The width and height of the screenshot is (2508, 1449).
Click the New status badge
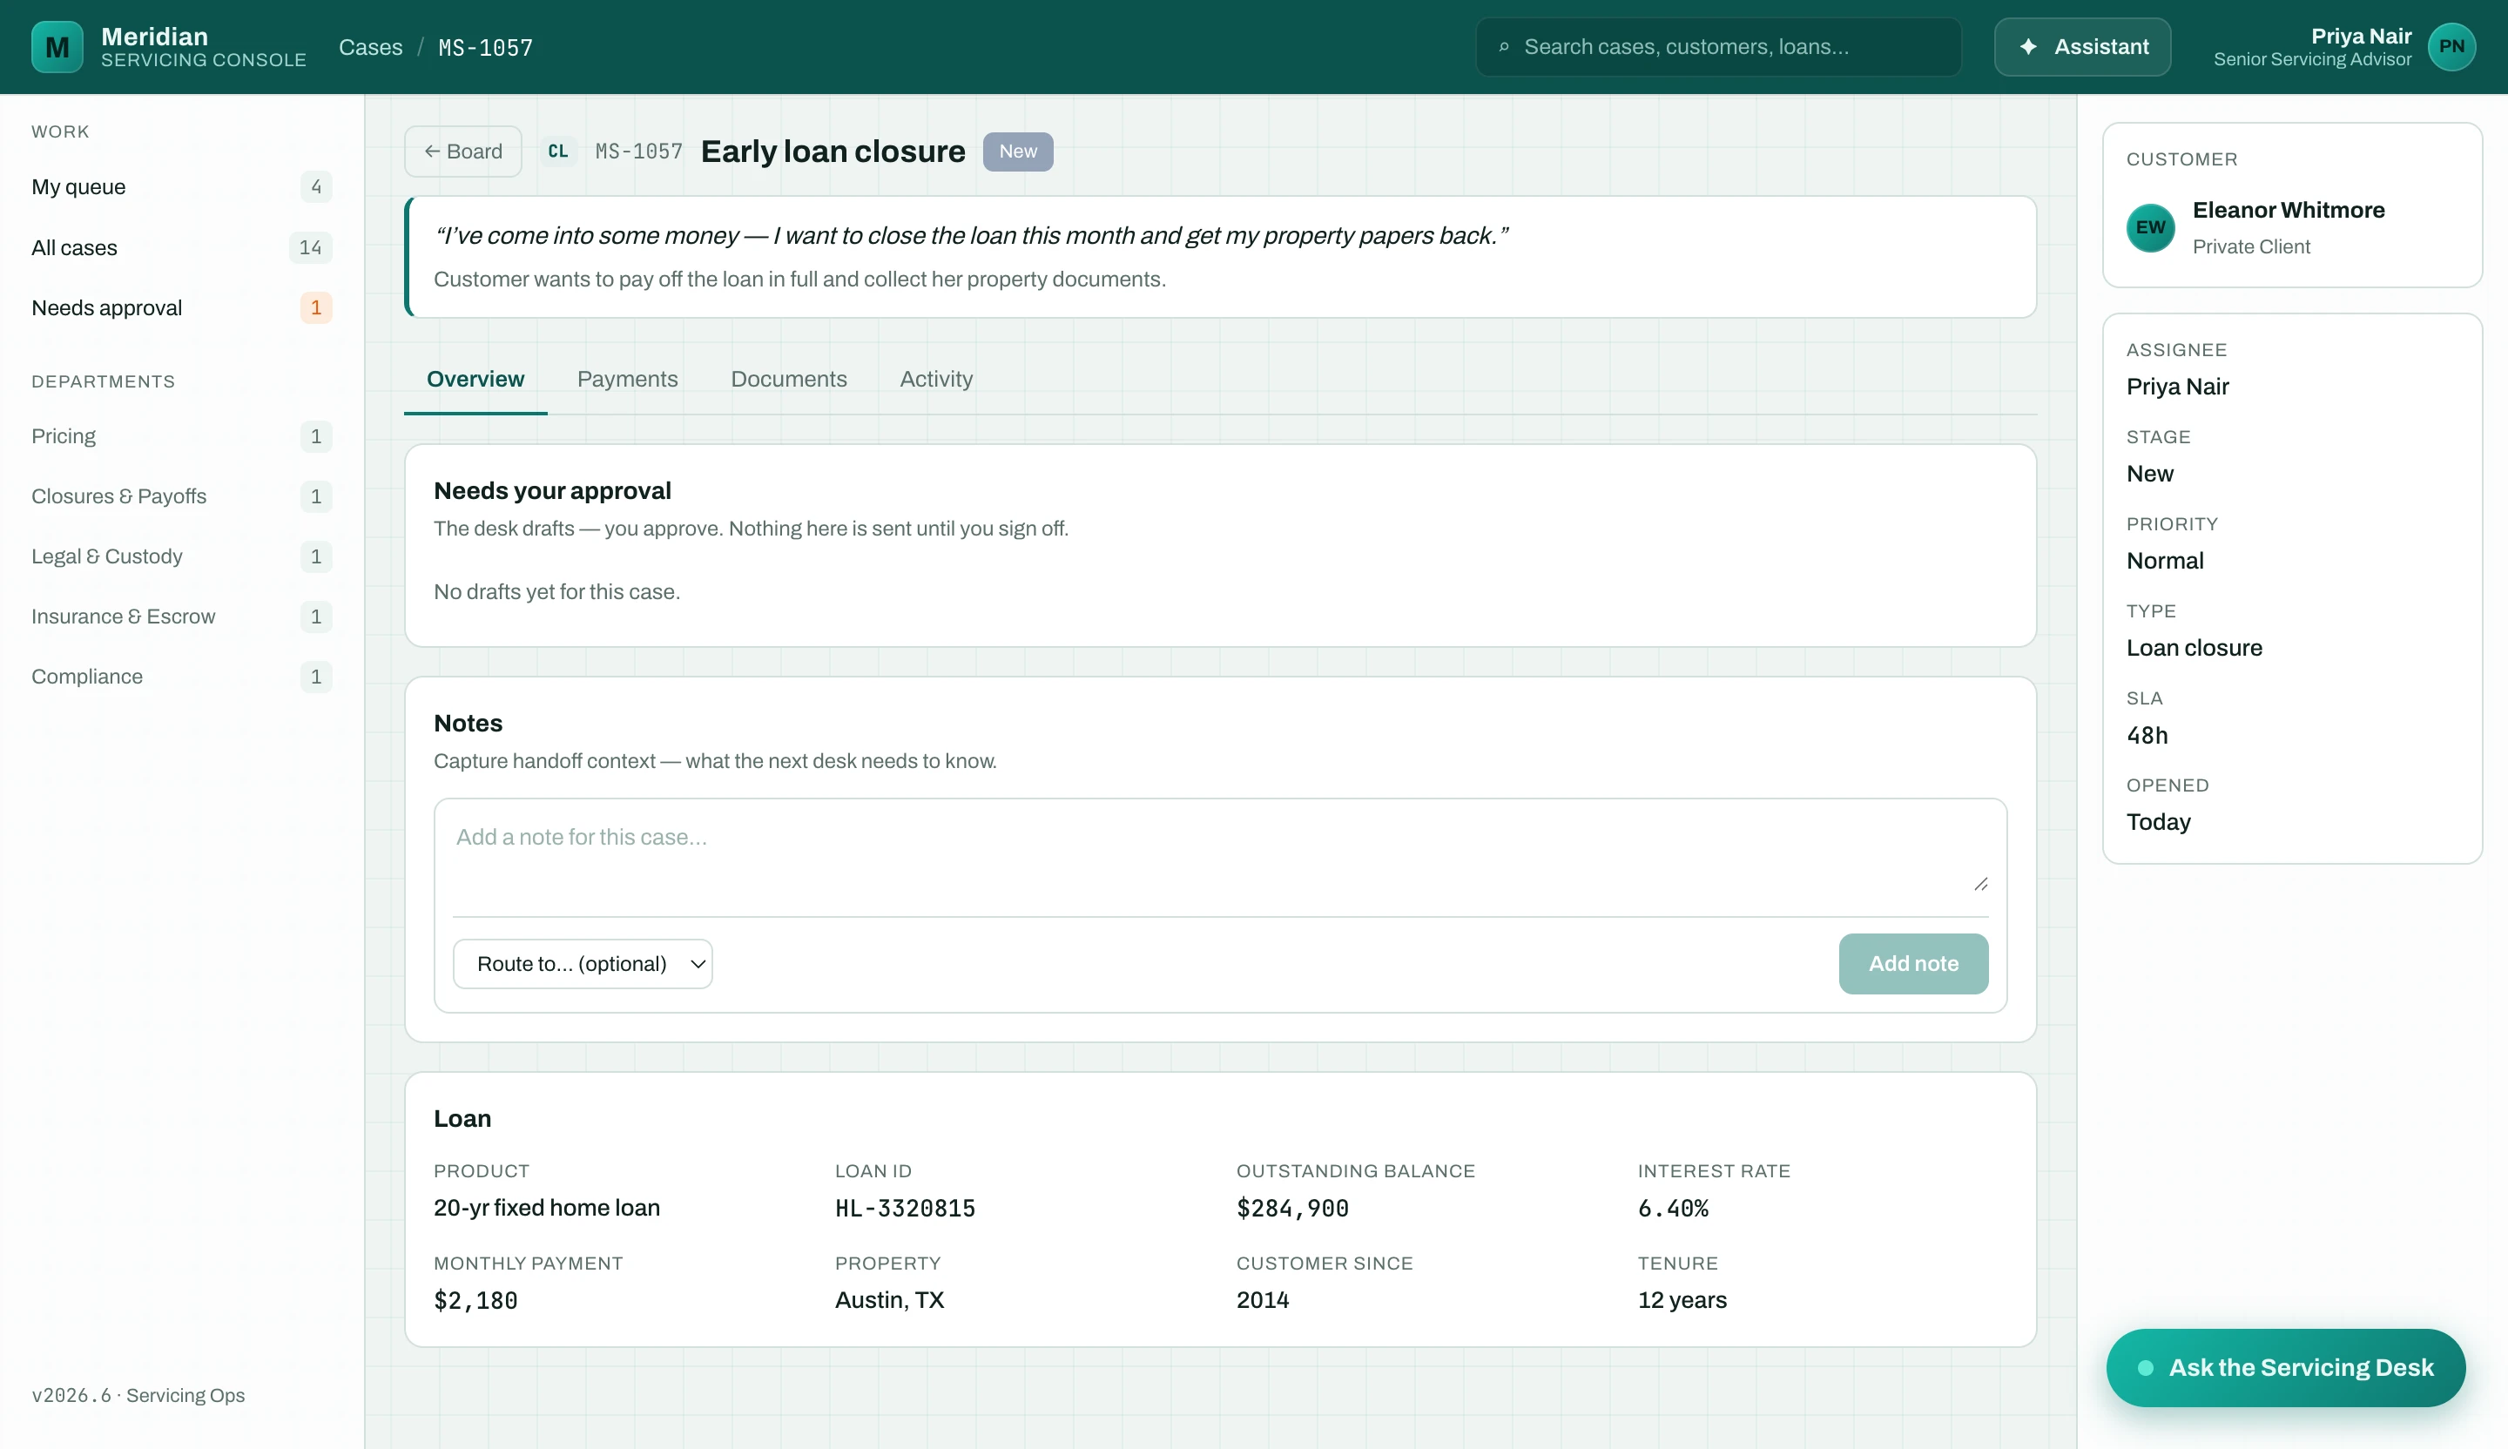(1017, 152)
